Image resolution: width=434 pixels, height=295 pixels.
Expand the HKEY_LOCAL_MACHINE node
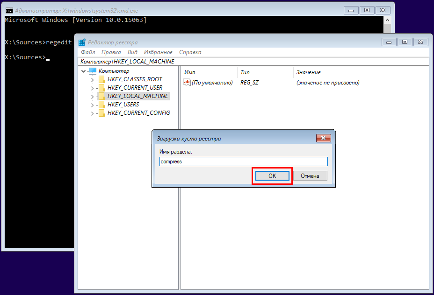click(92, 97)
